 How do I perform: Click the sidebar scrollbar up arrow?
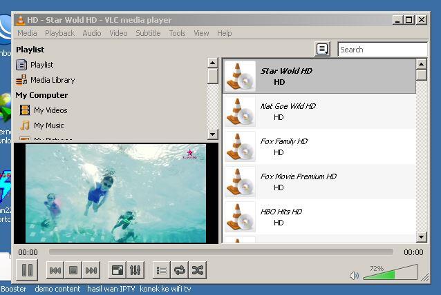213,63
